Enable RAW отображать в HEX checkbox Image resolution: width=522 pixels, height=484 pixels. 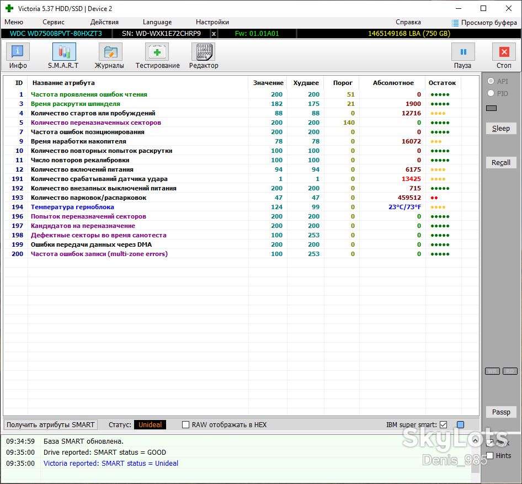(x=186, y=425)
